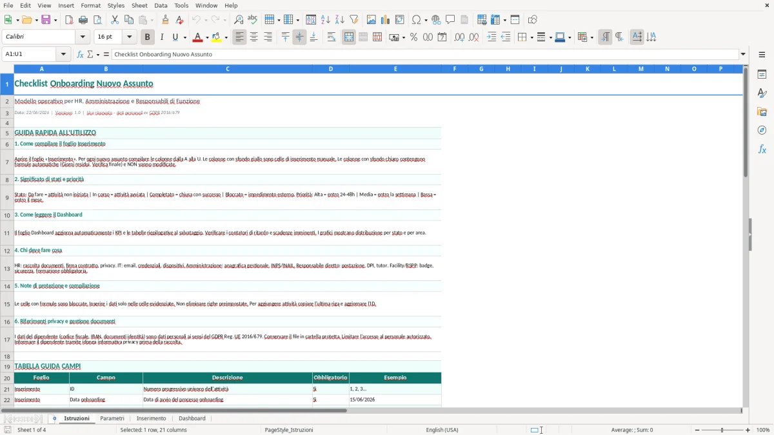This screenshot has height=435, width=774.
Task: Toggle Bold formatting
Action: [148, 37]
